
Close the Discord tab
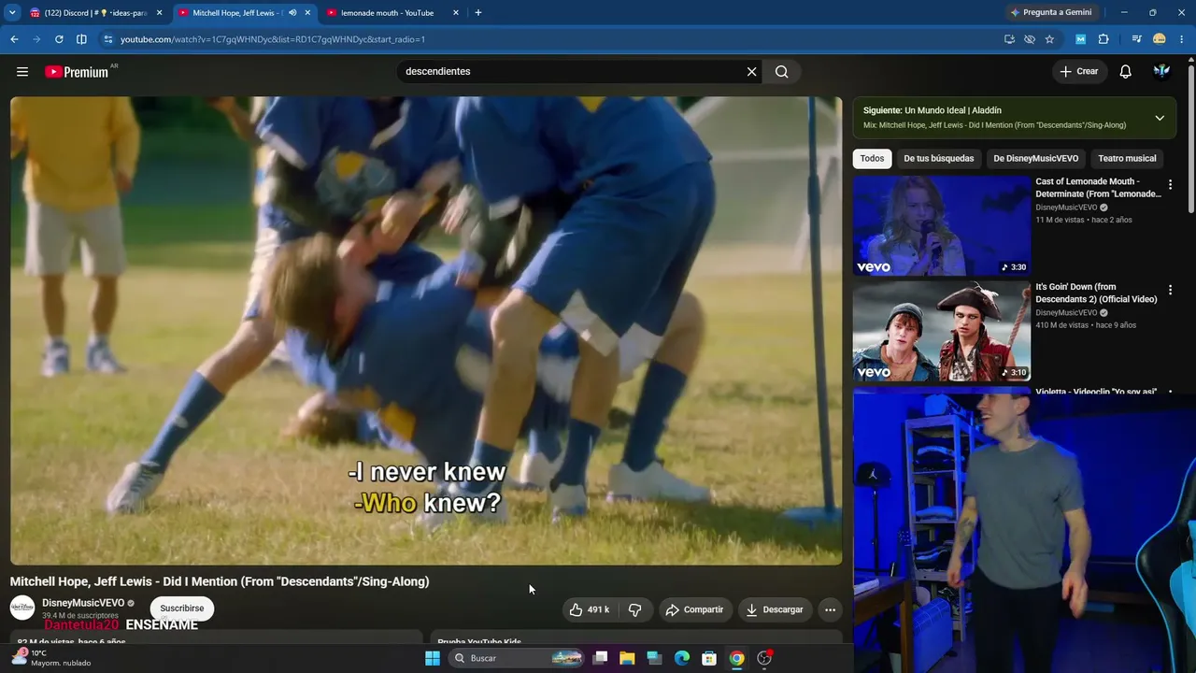click(x=159, y=13)
